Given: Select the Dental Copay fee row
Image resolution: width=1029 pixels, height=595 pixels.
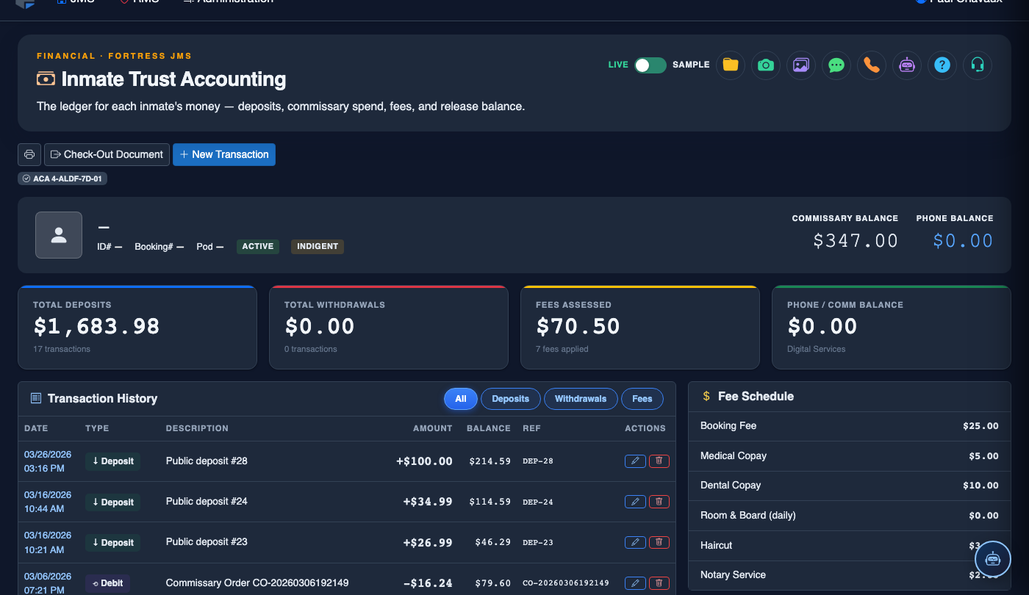Looking at the screenshot, I should (850, 486).
